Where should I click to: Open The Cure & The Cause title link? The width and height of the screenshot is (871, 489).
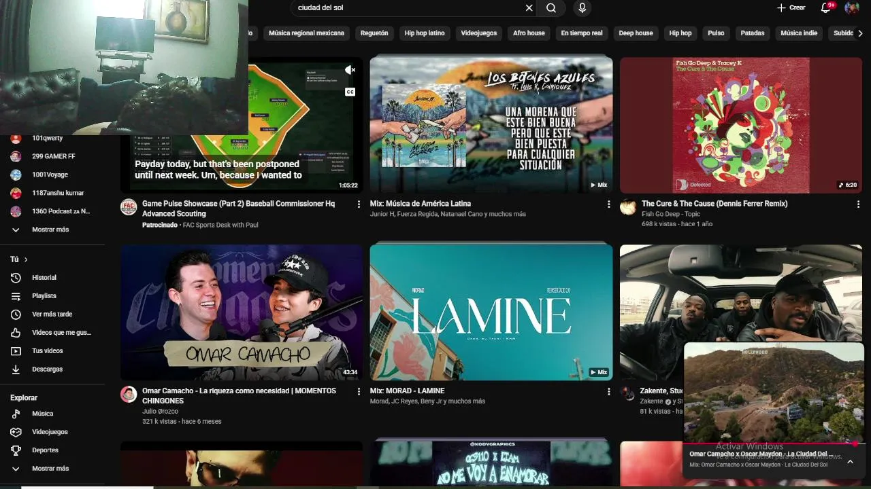pyautogui.click(x=714, y=203)
